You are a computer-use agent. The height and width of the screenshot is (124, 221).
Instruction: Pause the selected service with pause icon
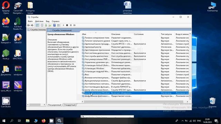tap(71, 25)
